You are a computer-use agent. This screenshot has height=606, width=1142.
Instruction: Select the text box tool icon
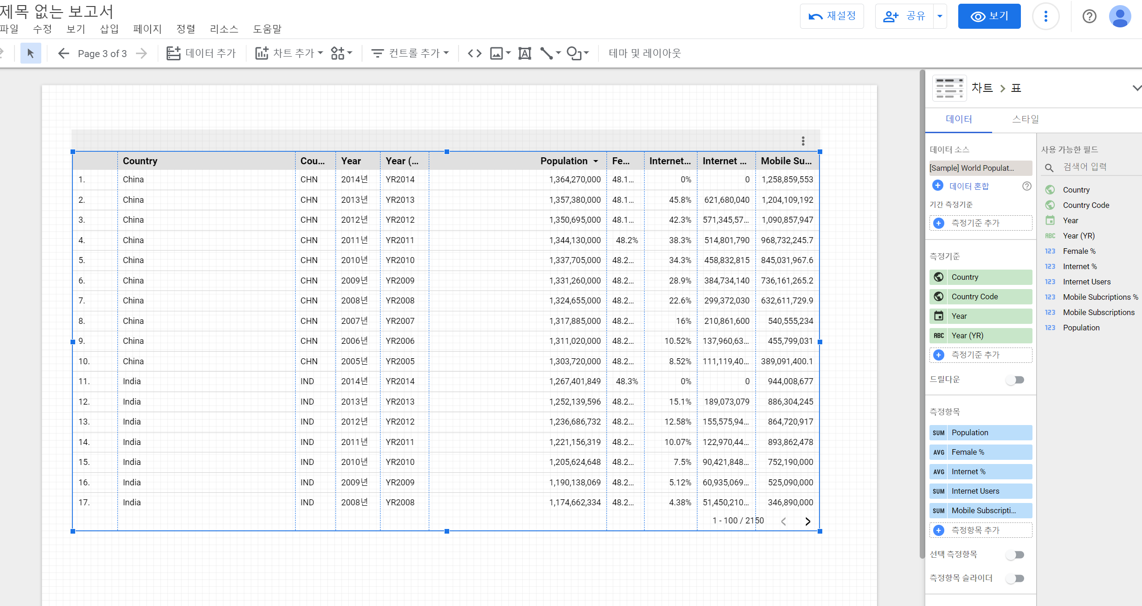pyautogui.click(x=524, y=53)
